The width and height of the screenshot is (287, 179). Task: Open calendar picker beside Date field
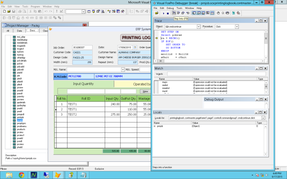tap(135, 47)
